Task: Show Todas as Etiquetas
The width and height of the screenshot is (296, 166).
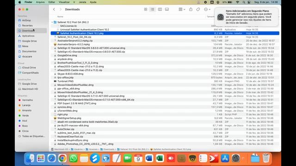Action: pyautogui.click(x=33, y=136)
